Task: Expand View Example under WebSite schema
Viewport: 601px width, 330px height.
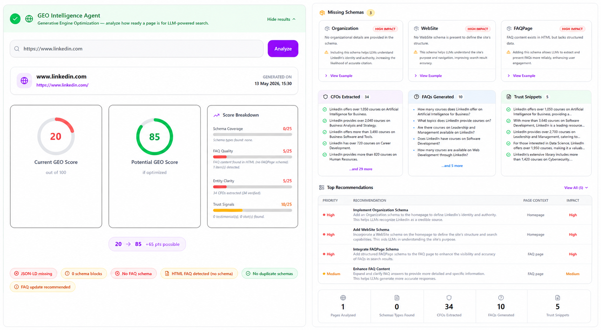Action: 428,76
